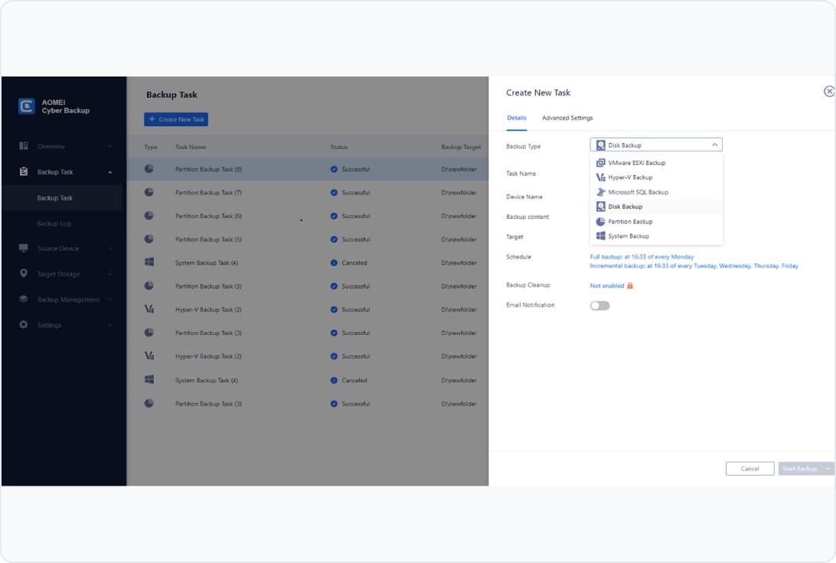Enable the Email Notification toggle
836x563 pixels.
(599, 305)
